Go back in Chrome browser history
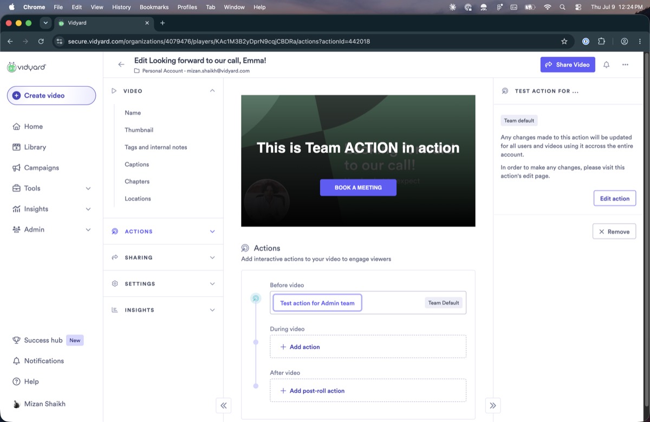The height and width of the screenshot is (422, 650). (10, 41)
